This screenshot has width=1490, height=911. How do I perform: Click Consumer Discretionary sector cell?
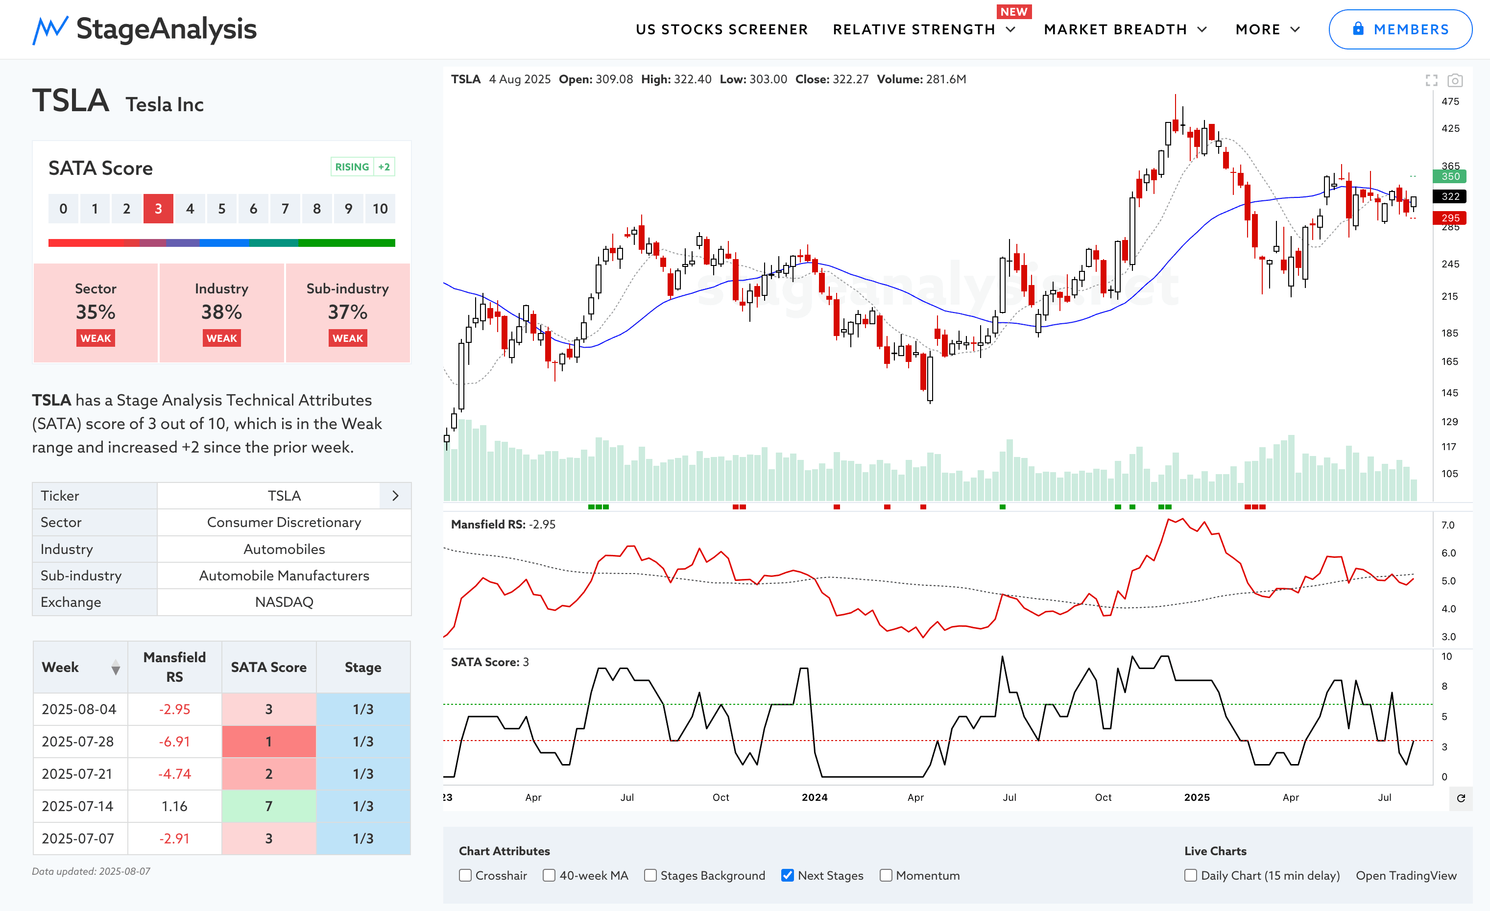pos(284,522)
